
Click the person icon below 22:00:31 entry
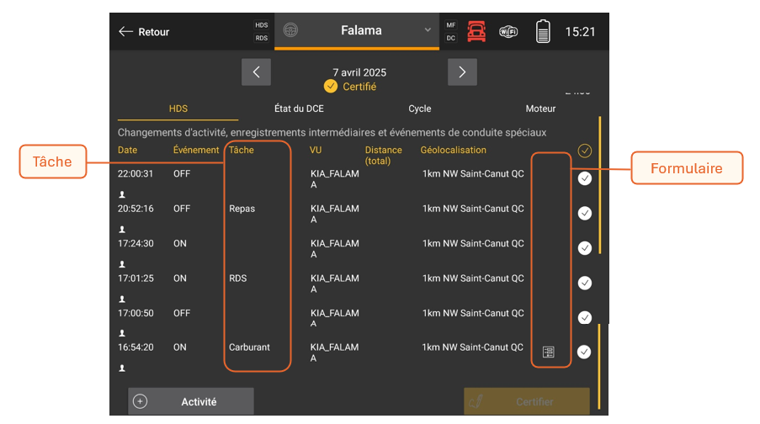[x=122, y=194]
